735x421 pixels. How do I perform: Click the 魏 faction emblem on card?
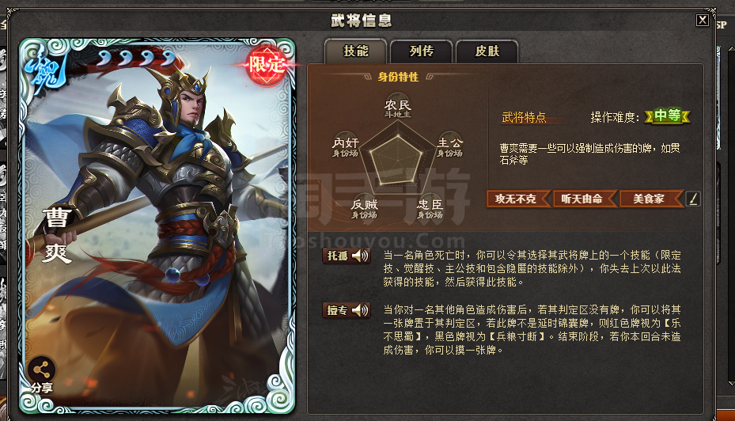[x=46, y=66]
